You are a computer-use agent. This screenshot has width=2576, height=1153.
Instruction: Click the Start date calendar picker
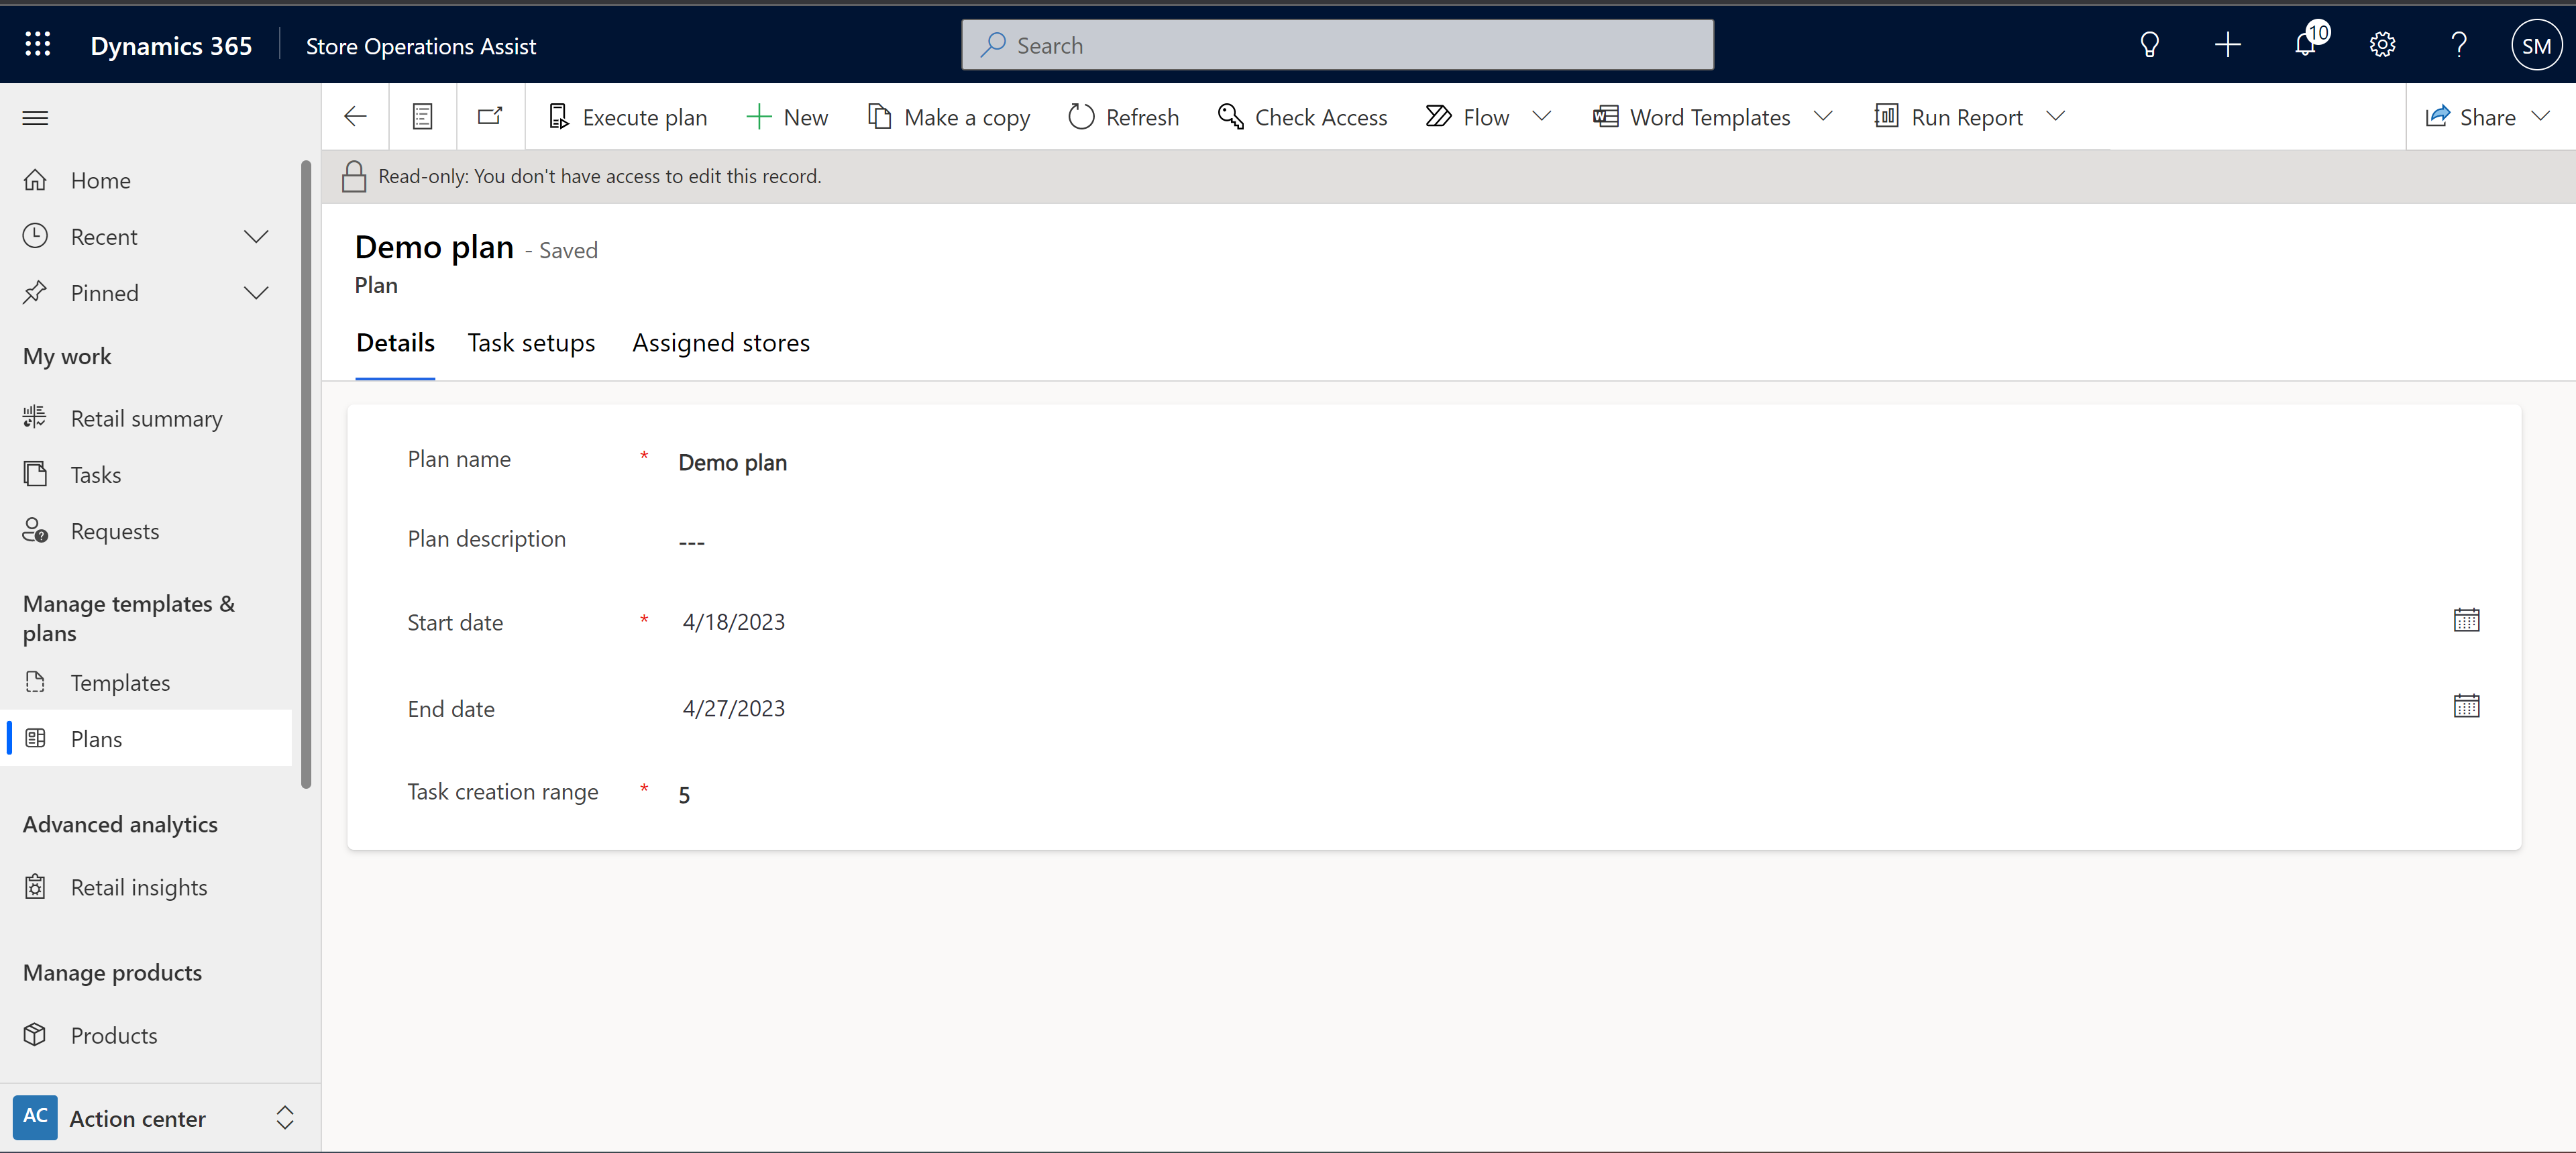pos(2469,621)
